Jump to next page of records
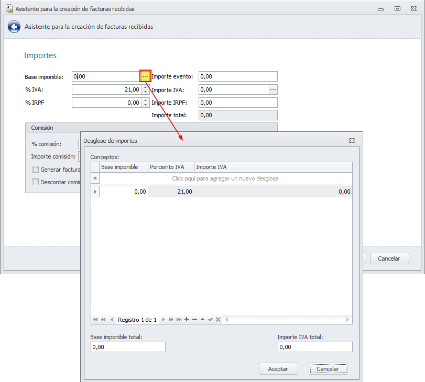 pos(171,319)
